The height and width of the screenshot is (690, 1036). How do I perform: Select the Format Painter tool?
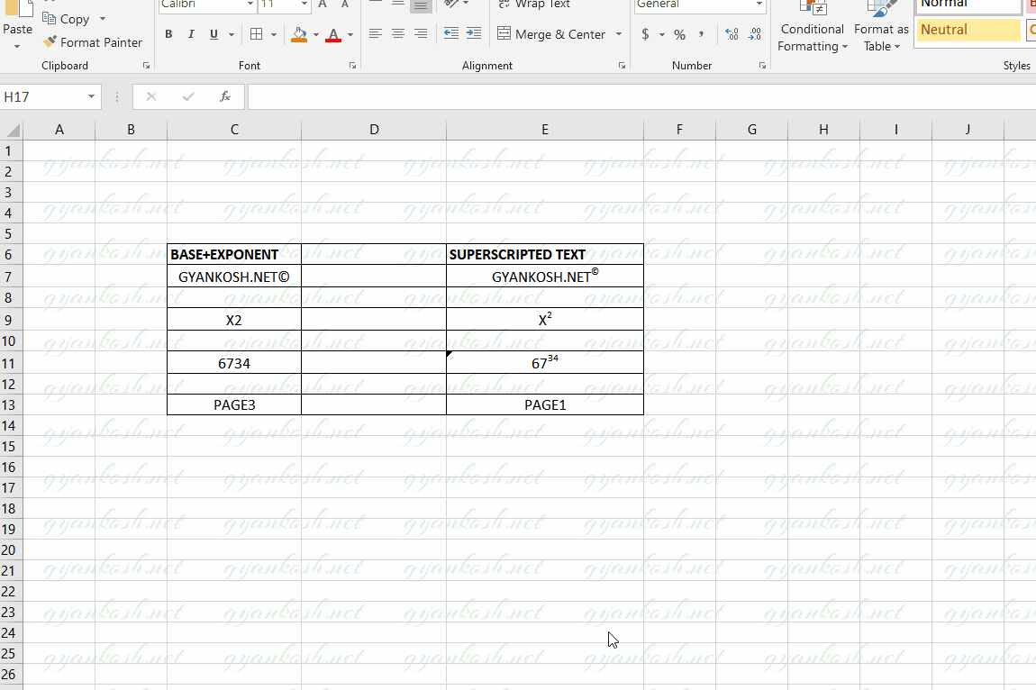click(x=93, y=41)
